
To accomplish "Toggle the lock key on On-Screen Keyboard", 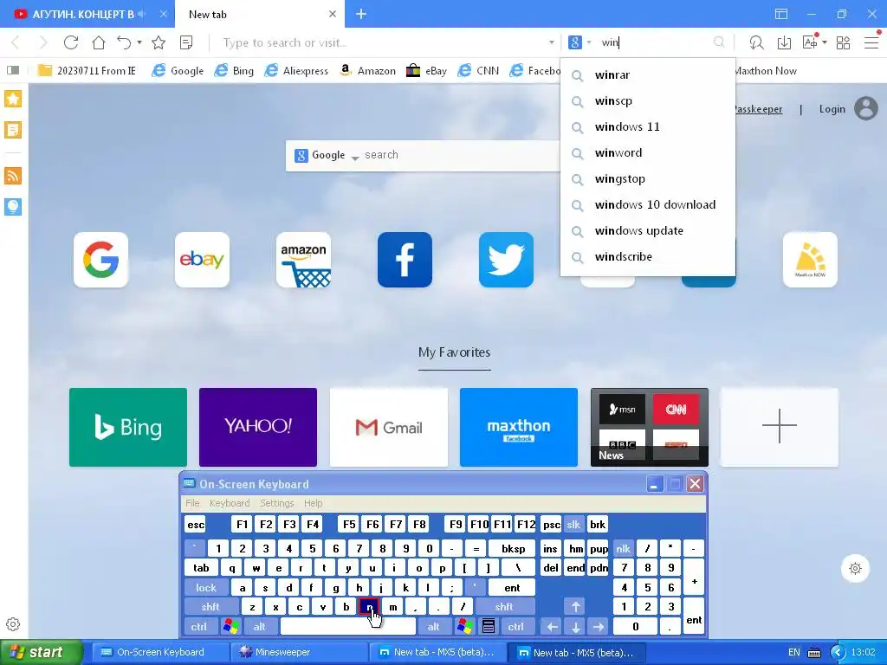I will (x=206, y=588).
